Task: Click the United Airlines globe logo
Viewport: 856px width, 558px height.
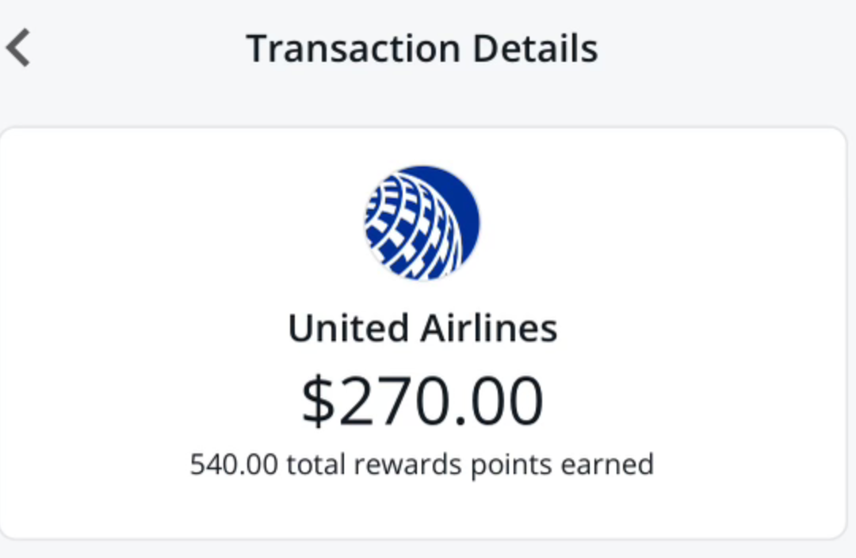Action: tap(422, 223)
